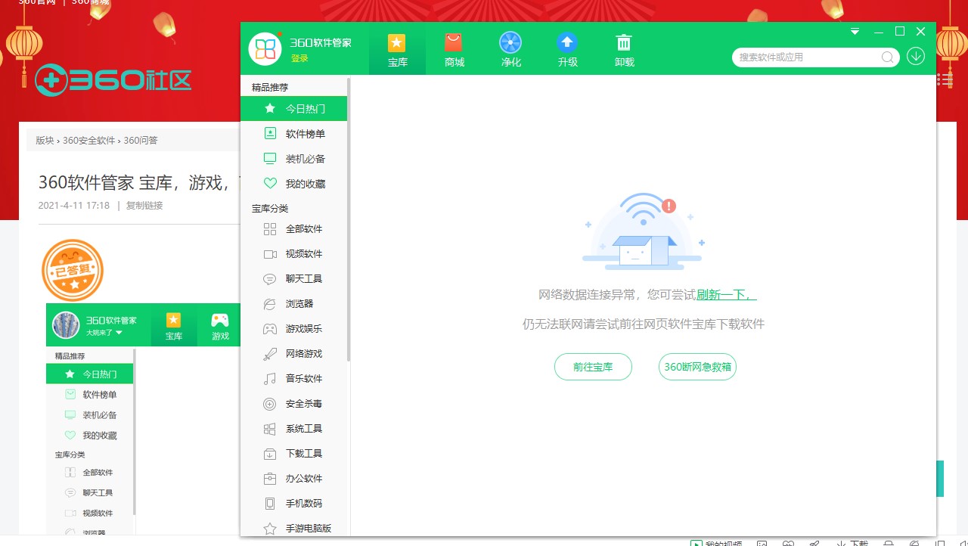Click the 刷新一下 refresh link
The width and height of the screenshot is (968, 546).
click(726, 295)
